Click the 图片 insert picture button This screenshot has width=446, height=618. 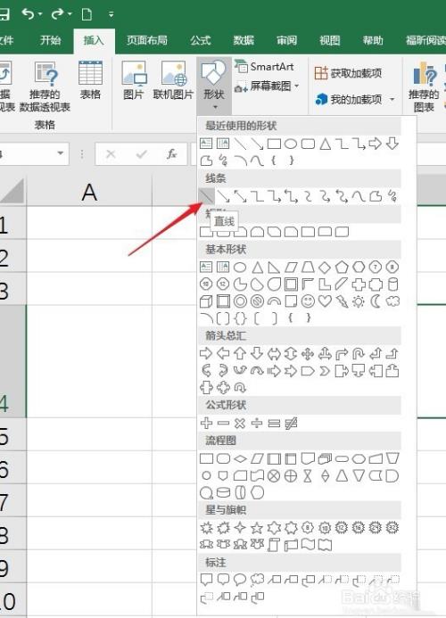click(x=134, y=81)
